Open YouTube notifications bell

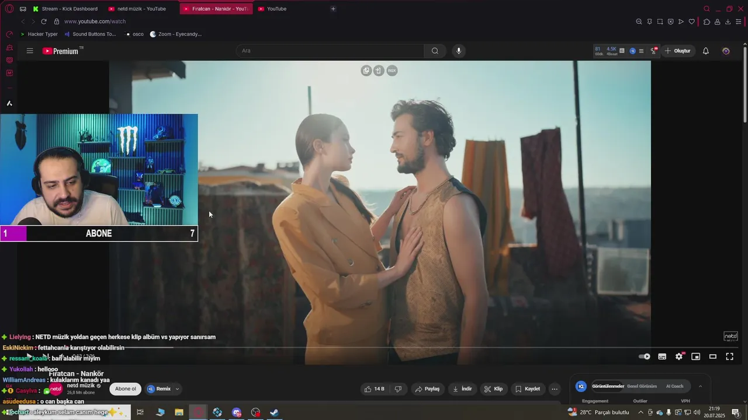click(706, 51)
